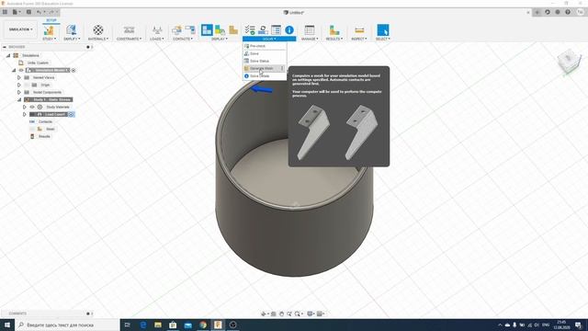
Task: Select the Contacts tree item
Action: (x=45, y=121)
